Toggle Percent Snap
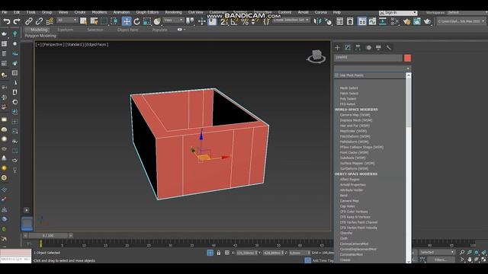This screenshot has width=488, height=274. tap(245, 21)
